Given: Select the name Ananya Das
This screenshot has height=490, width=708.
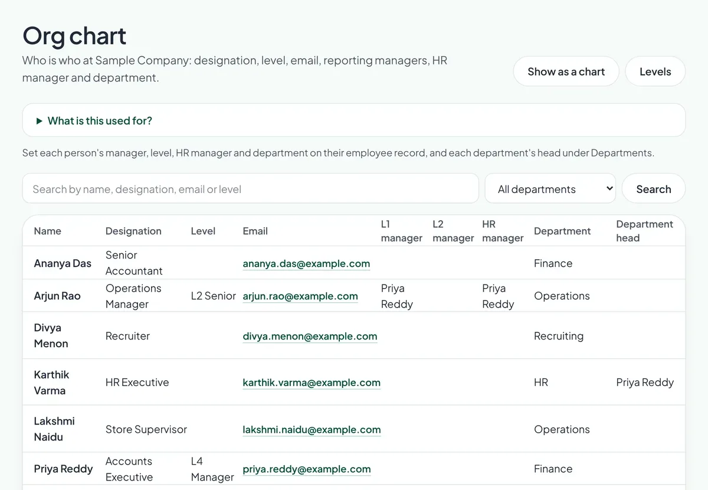Looking at the screenshot, I should pos(63,263).
